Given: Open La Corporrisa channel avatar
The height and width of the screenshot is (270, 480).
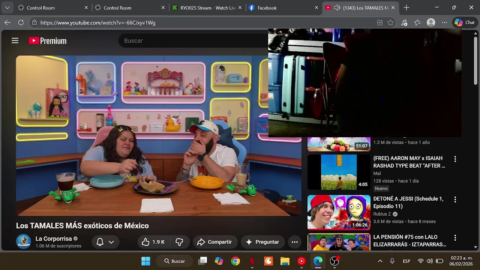Looking at the screenshot, I should point(24,242).
